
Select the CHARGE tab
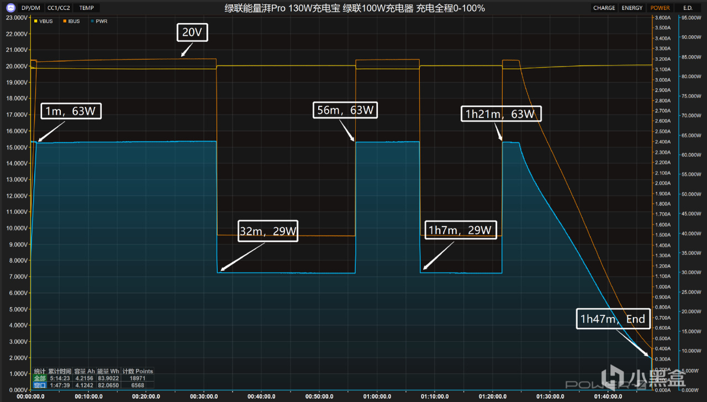pyautogui.click(x=604, y=8)
